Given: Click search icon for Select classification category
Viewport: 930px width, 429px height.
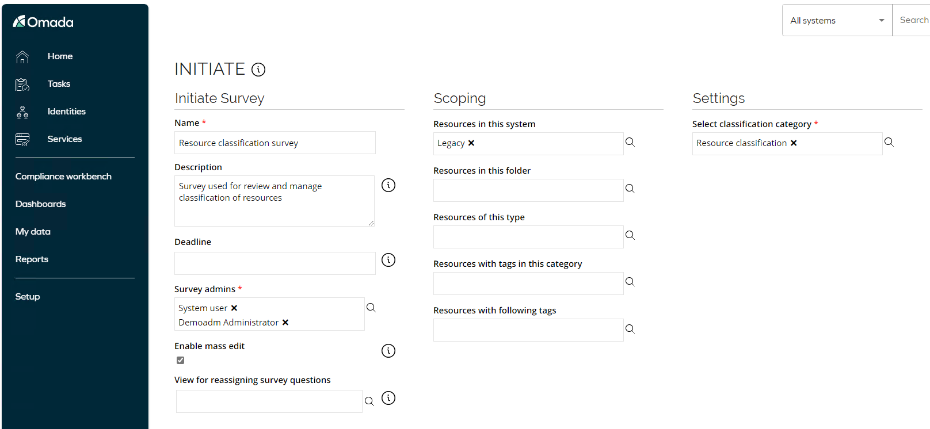Looking at the screenshot, I should [x=889, y=142].
